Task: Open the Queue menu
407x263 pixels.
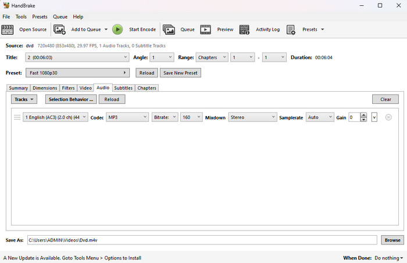Action: [x=60, y=17]
